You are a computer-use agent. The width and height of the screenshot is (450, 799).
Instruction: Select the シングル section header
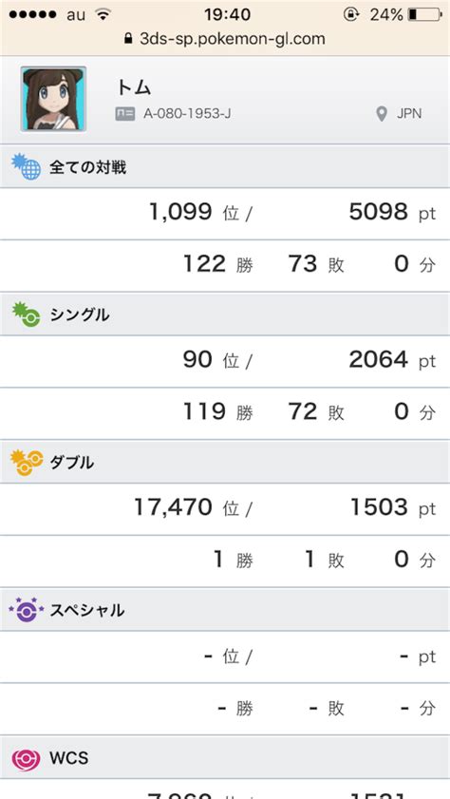(225, 314)
